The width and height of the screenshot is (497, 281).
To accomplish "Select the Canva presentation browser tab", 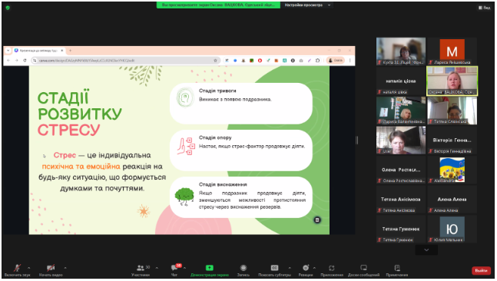I will (39, 51).
